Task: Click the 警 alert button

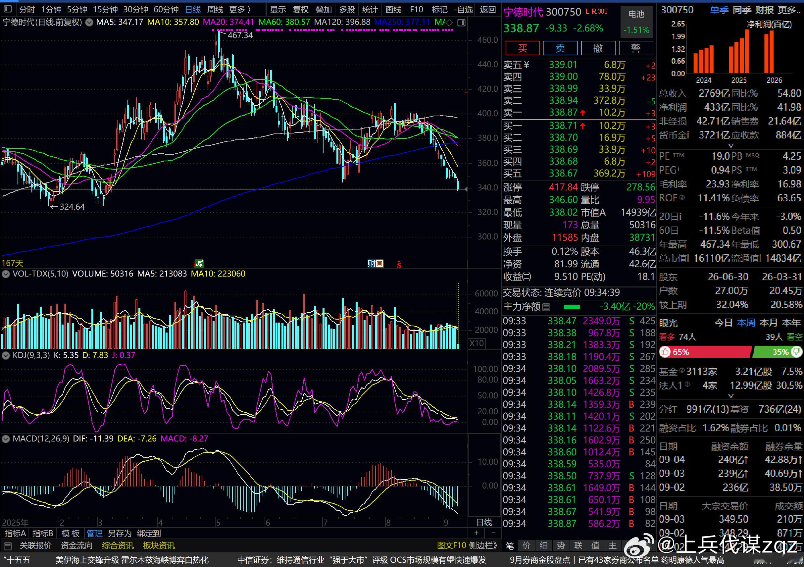Action: point(636,48)
